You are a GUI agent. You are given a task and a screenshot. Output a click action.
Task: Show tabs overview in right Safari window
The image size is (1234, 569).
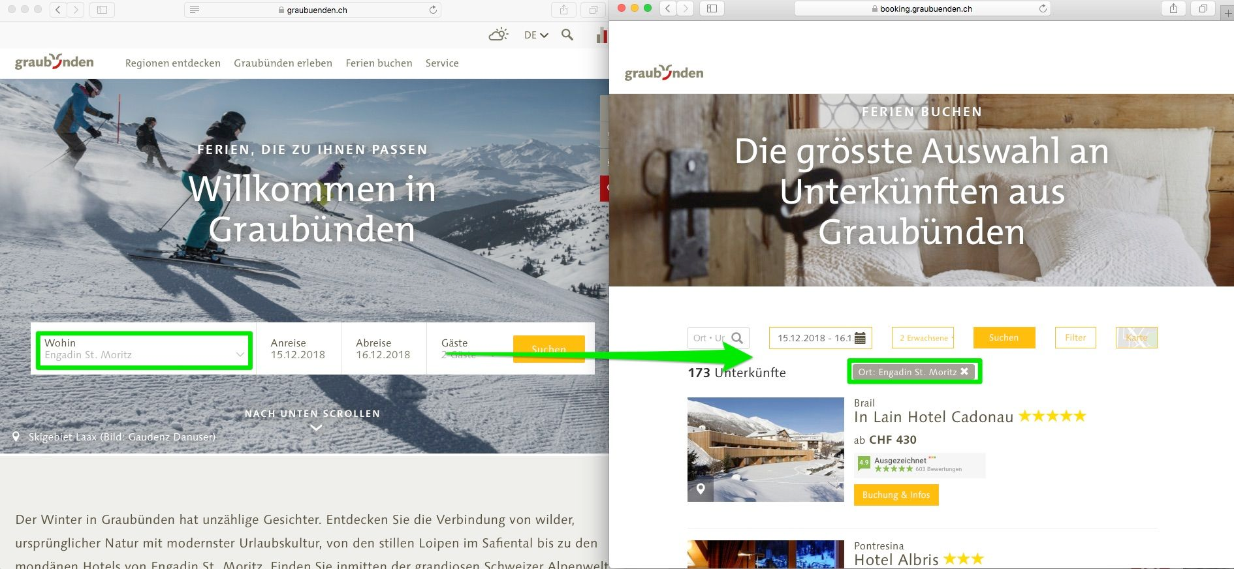[1203, 8]
